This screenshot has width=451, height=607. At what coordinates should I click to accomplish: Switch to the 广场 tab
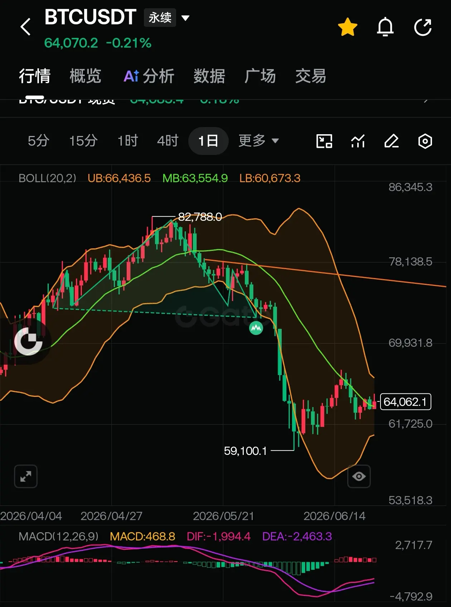click(260, 76)
